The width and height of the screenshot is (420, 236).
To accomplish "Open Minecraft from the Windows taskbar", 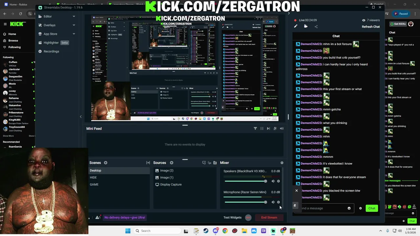I will point(292,231).
